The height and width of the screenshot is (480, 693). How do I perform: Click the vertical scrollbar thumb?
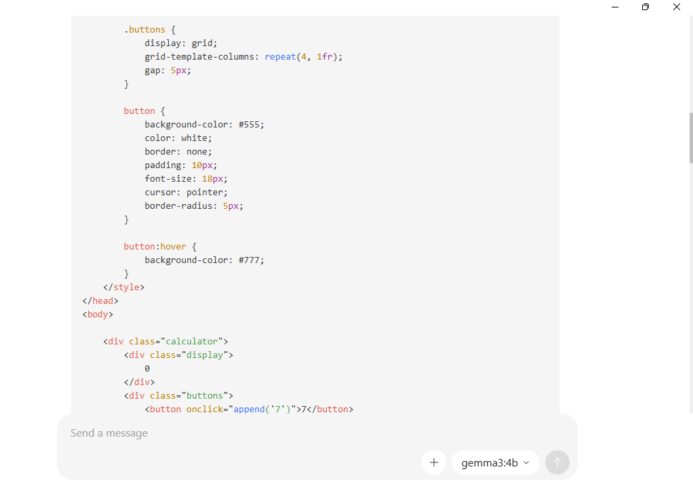pyautogui.click(x=690, y=138)
